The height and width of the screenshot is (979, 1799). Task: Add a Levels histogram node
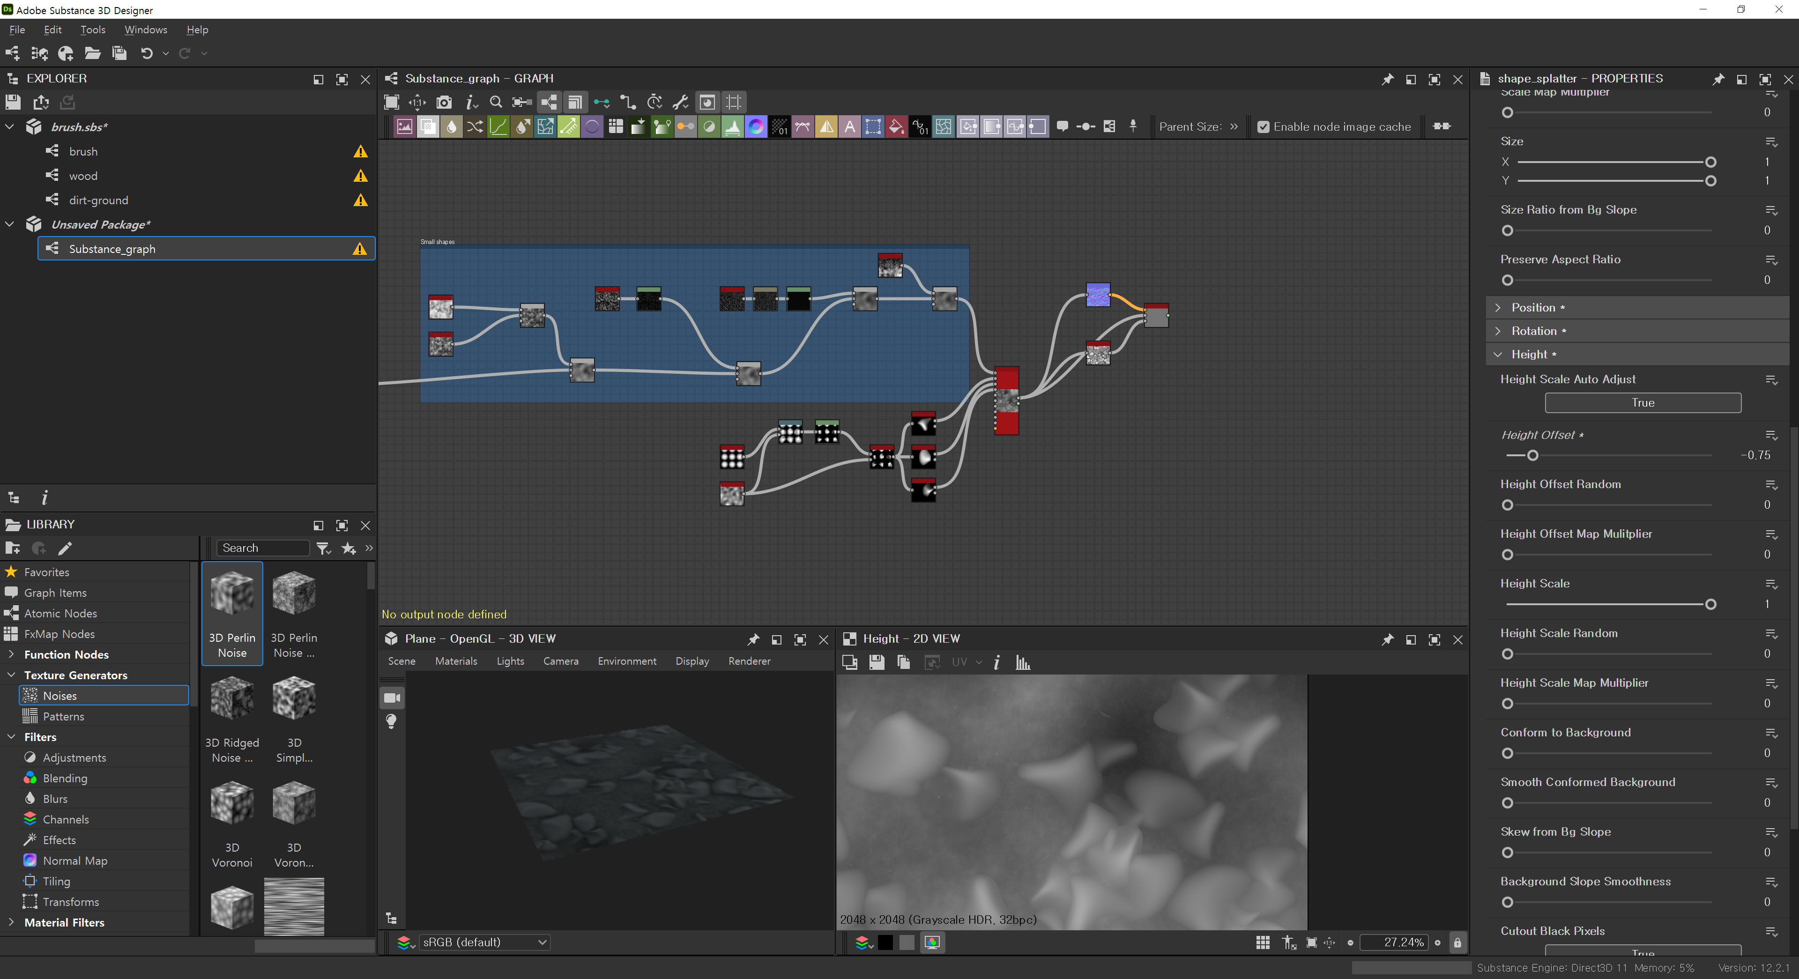pyautogui.click(x=732, y=126)
